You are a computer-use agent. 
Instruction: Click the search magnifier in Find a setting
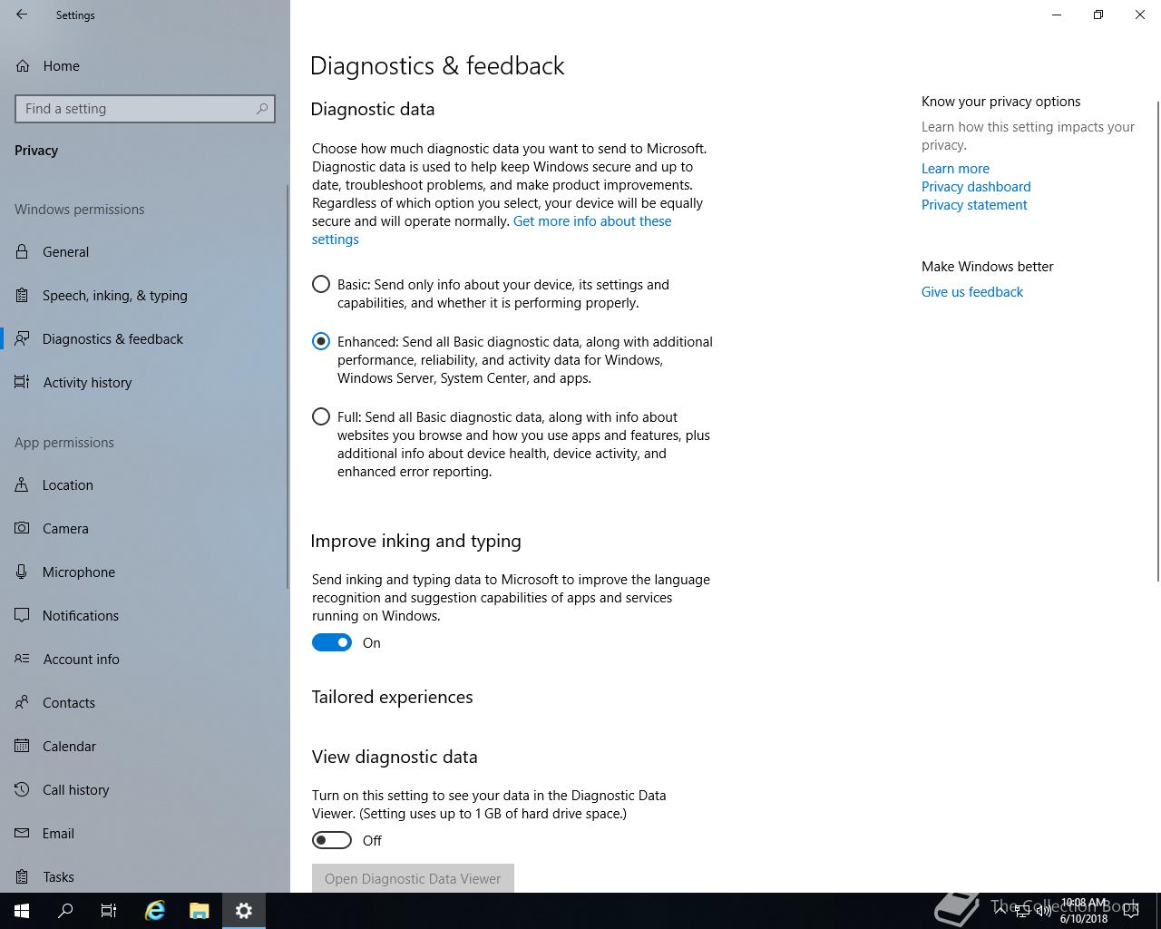(x=262, y=109)
